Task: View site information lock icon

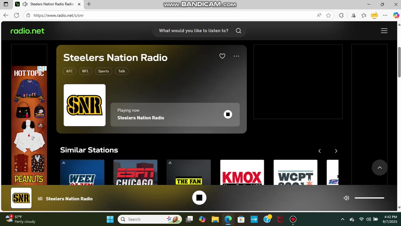Action: click(28, 15)
